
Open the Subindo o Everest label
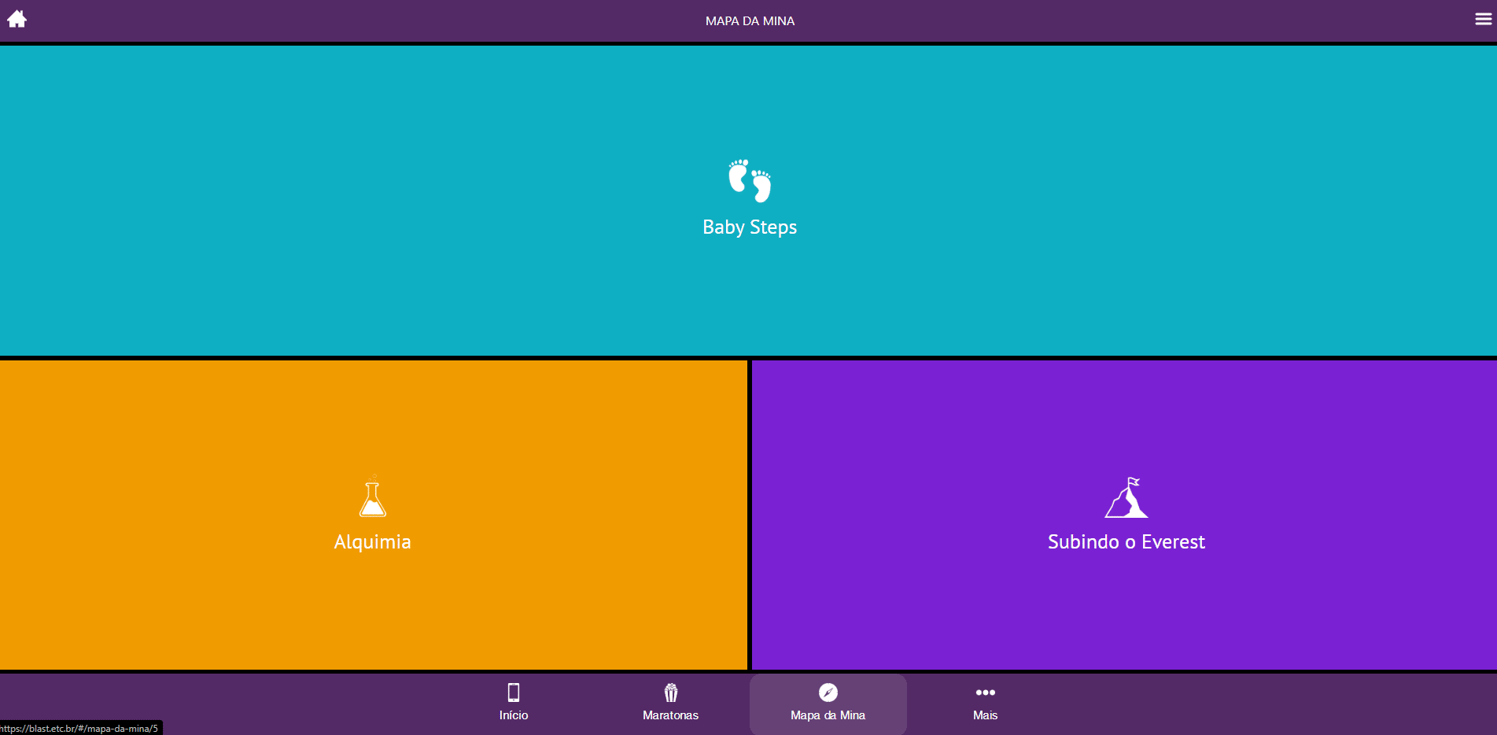coord(1126,542)
